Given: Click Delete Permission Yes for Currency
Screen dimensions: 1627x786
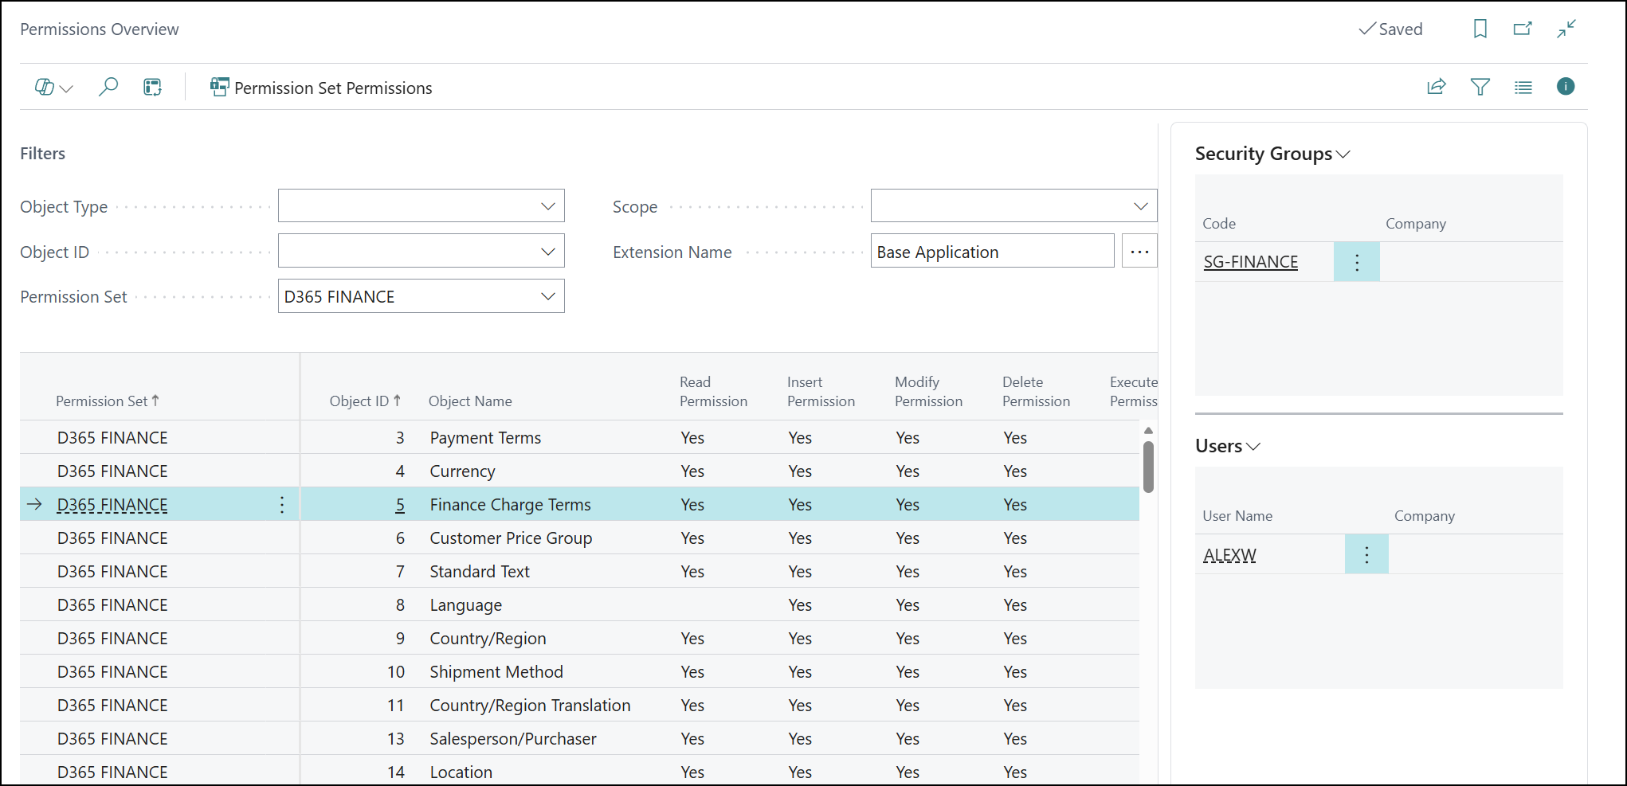Looking at the screenshot, I should pyautogui.click(x=1015, y=471).
